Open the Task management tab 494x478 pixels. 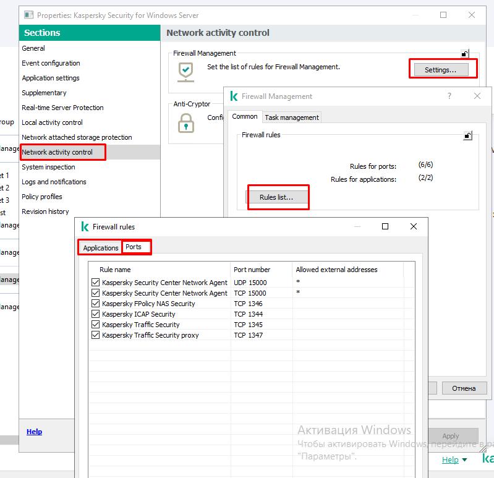pyautogui.click(x=292, y=117)
